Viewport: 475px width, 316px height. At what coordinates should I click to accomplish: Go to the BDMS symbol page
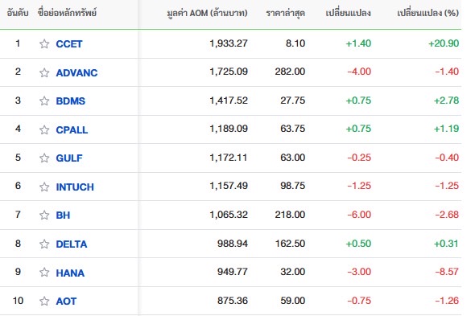(71, 101)
